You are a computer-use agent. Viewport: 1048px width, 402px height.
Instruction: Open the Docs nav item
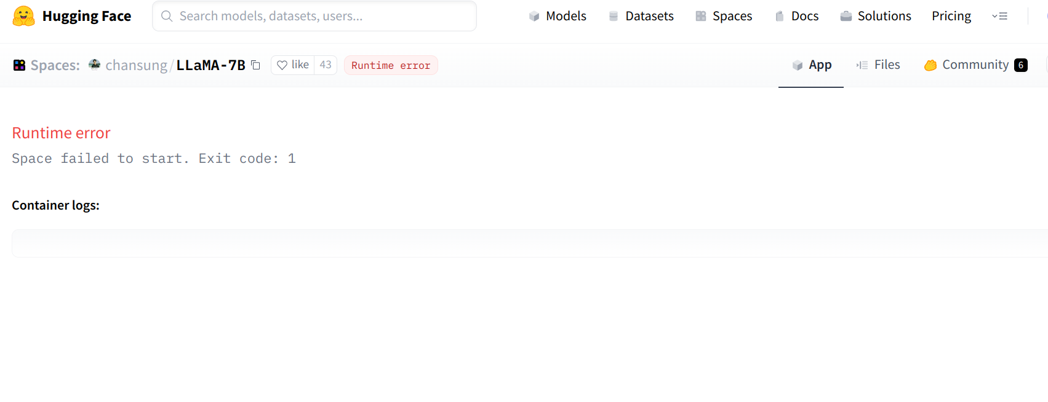pyautogui.click(x=797, y=16)
